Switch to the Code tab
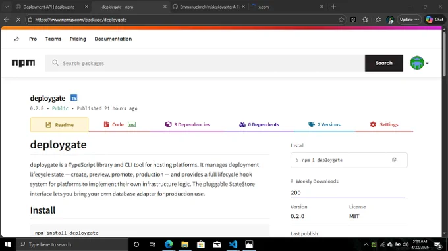448x251 pixels. (x=119, y=124)
